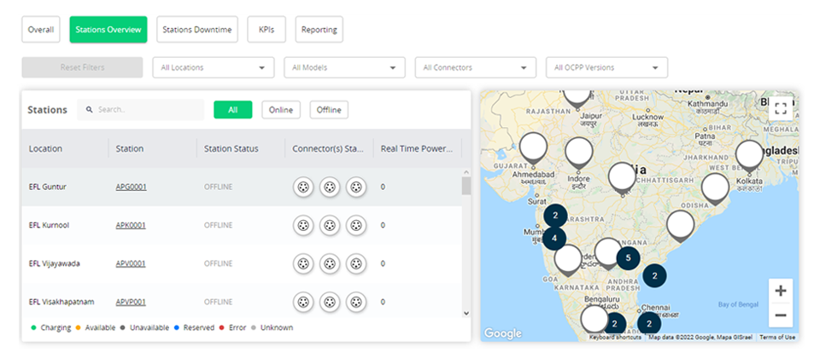820x358 pixels.
Task: Switch to Stations Overview tab
Action: pyautogui.click(x=108, y=29)
